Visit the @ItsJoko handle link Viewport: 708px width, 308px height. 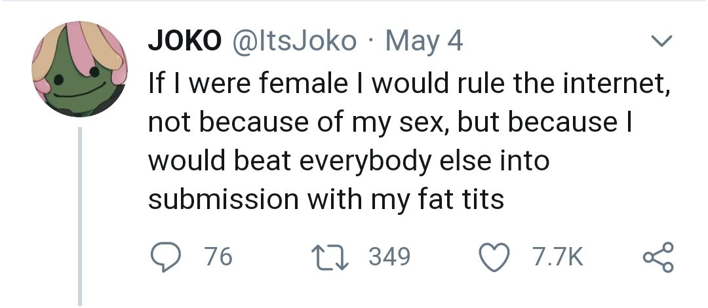click(294, 41)
